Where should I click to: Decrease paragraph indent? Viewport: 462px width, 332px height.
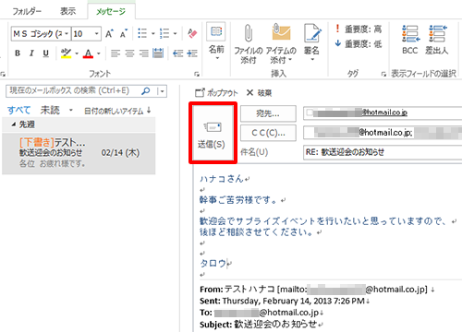coord(177,53)
